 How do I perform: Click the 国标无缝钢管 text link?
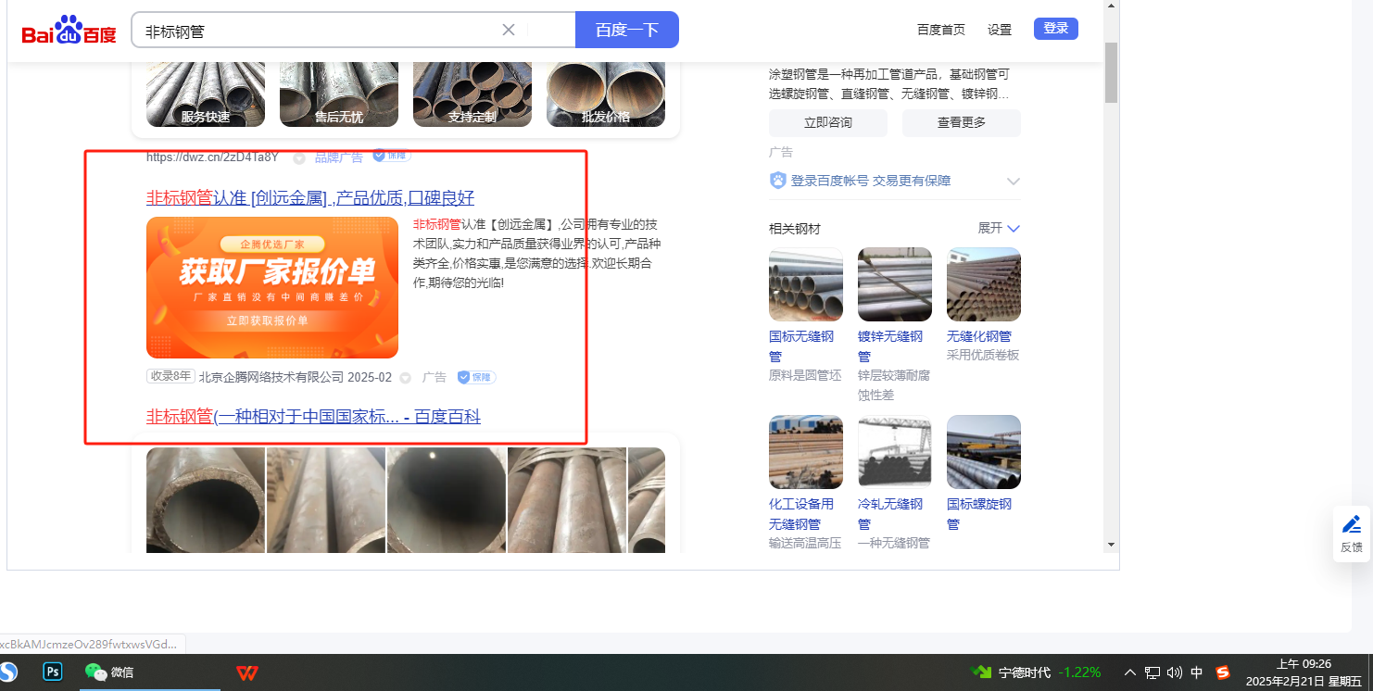[801, 346]
